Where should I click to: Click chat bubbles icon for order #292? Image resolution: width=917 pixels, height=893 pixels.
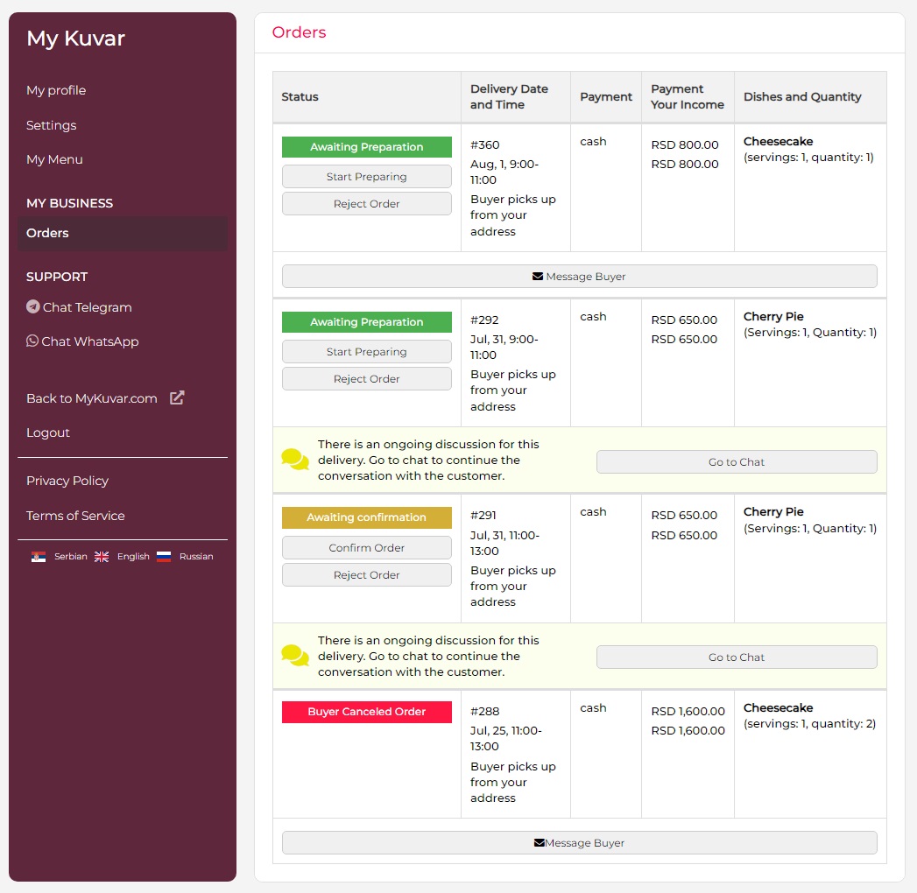click(295, 461)
